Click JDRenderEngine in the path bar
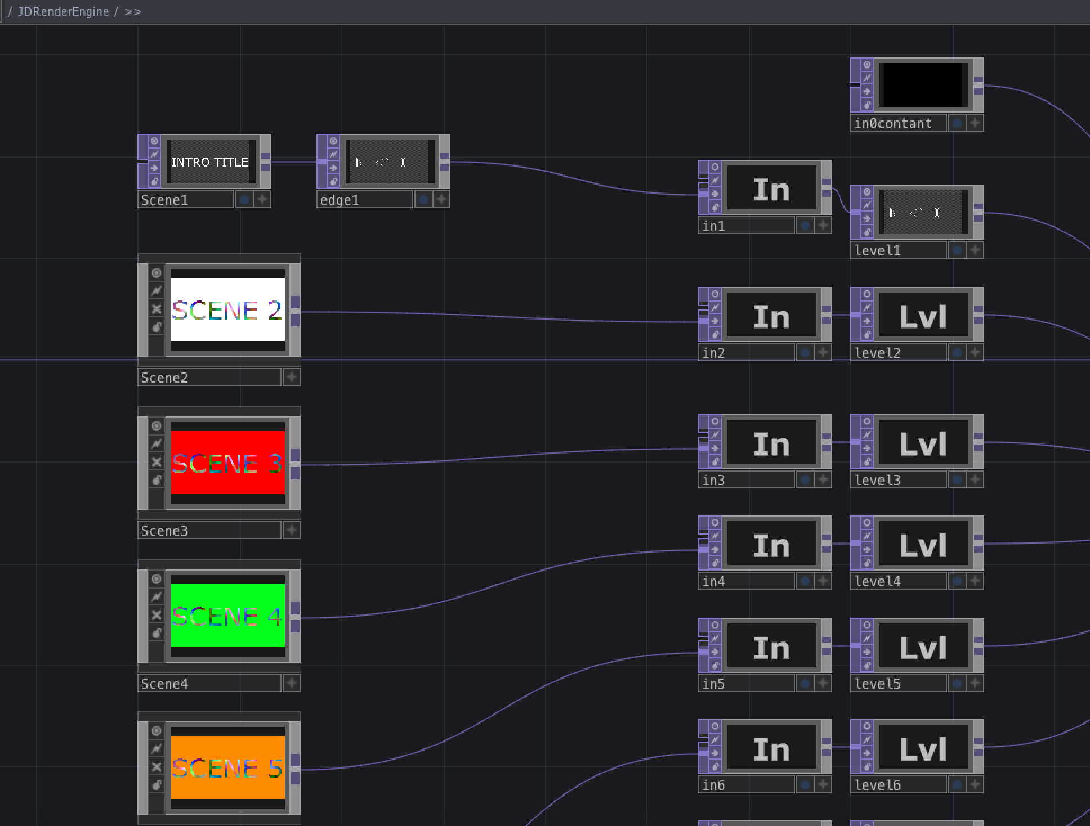 coord(63,11)
